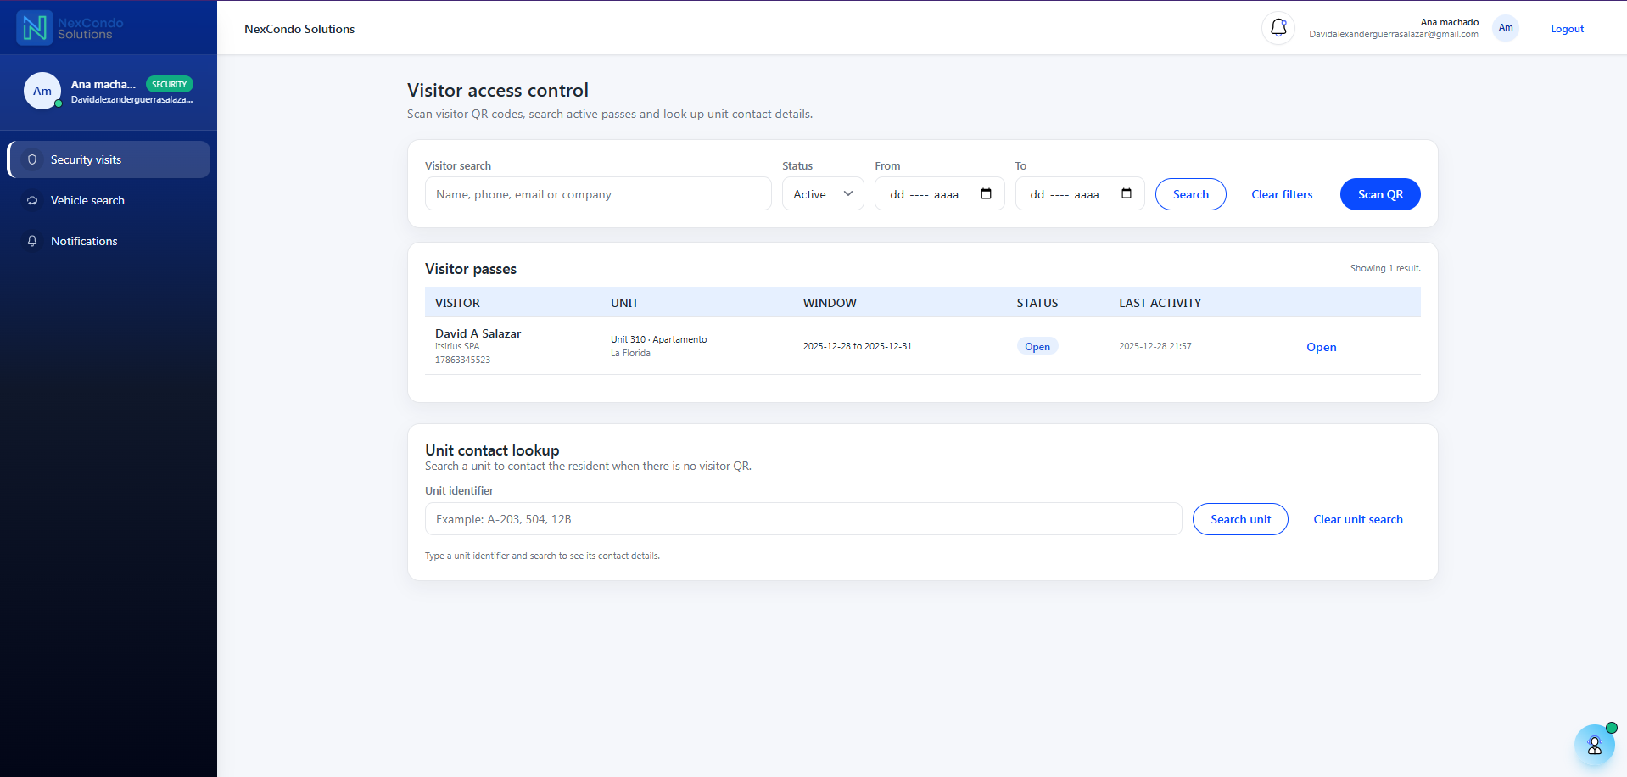Click the NexCondo Solutions logo icon
Image resolution: width=1627 pixels, height=777 pixels.
tap(34, 26)
